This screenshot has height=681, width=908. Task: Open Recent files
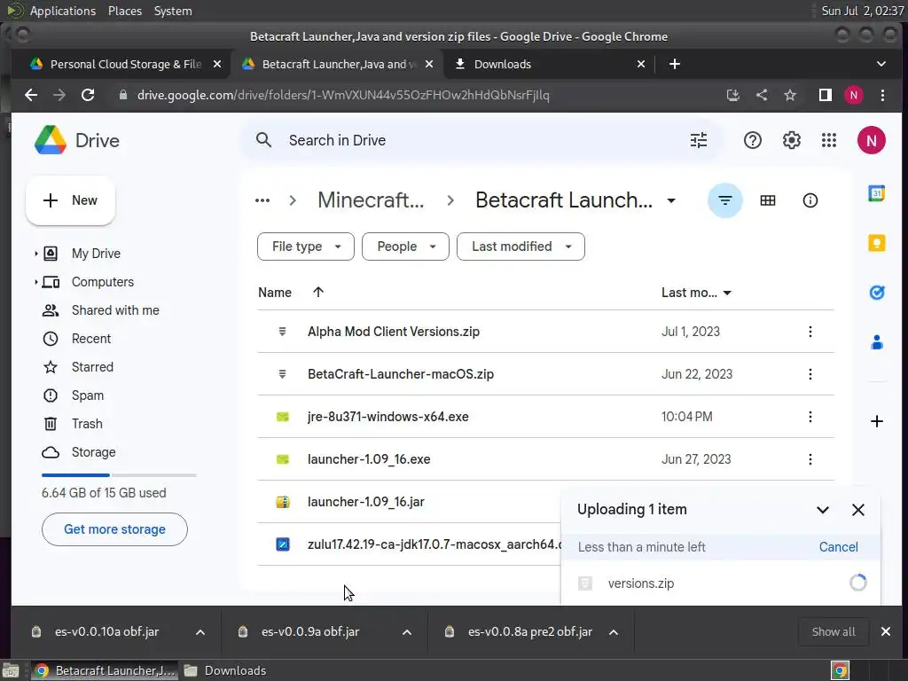pyautogui.click(x=91, y=339)
